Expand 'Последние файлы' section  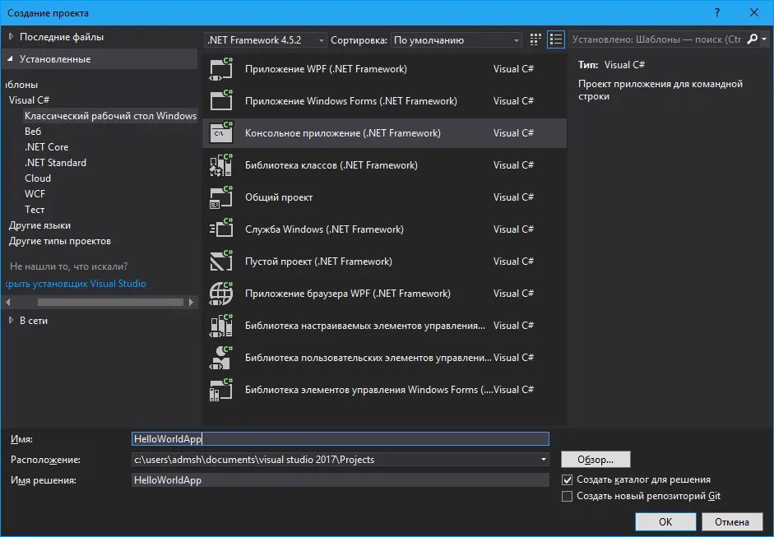coord(11,36)
